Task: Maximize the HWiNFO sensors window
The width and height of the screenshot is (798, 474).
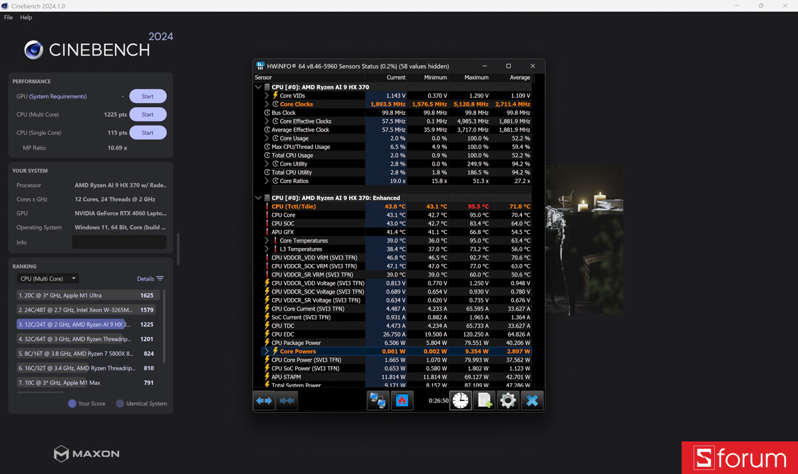Action: pos(509,66)
